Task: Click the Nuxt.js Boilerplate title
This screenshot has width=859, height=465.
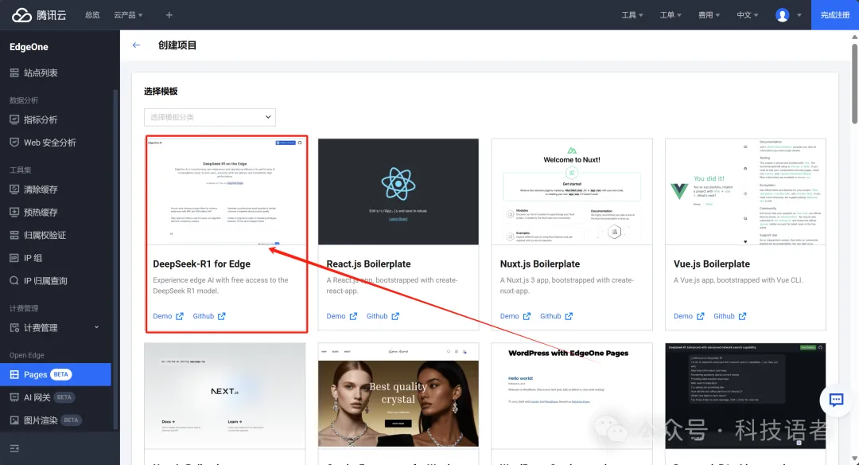Action: (539, 264)
